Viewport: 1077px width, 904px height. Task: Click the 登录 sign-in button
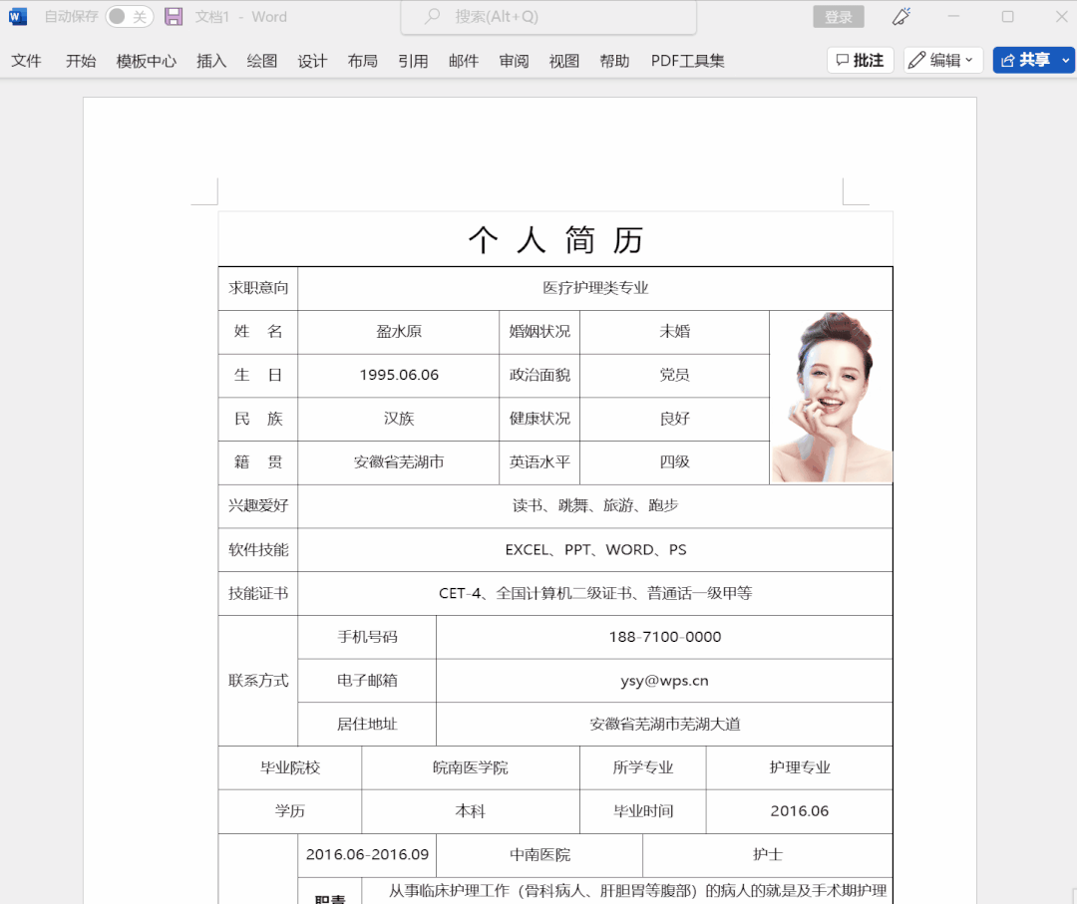(x=838, y=16)
